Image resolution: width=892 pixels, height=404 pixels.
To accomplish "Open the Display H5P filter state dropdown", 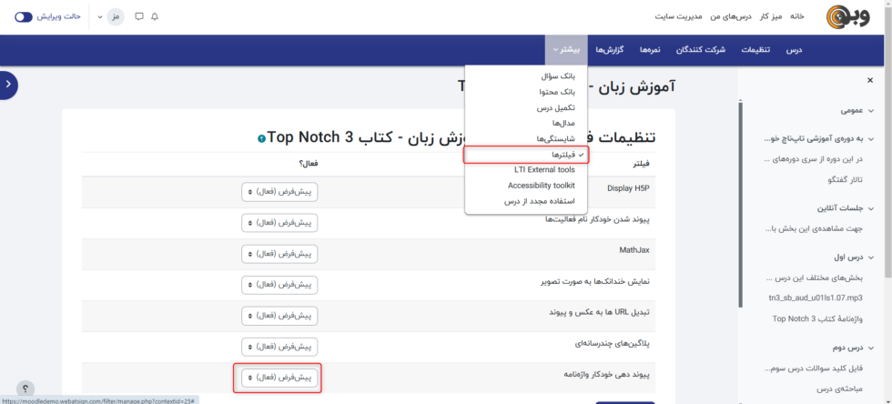I will [280, 192].
